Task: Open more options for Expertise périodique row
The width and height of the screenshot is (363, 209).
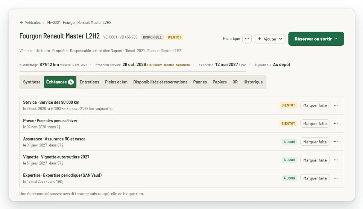Action: click(x=336, y=178)
